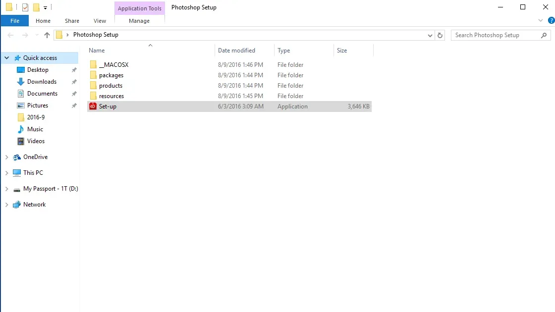The image size is (555, 312).
Task: Click the search magnifier icon
Action: 544,35
